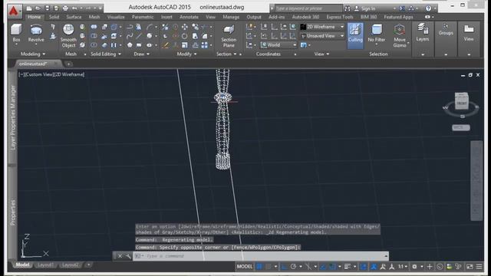Click the Help question mark icon

(x=428, y=8)
